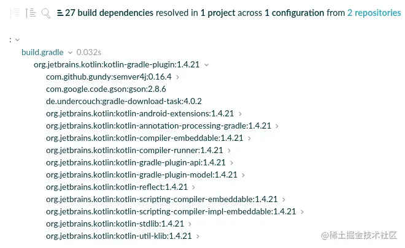Select kotlin-gradle-plugin-api:1.4.21 entry
405x248 pixels.
pyautogui.click(x=136, y=162)
